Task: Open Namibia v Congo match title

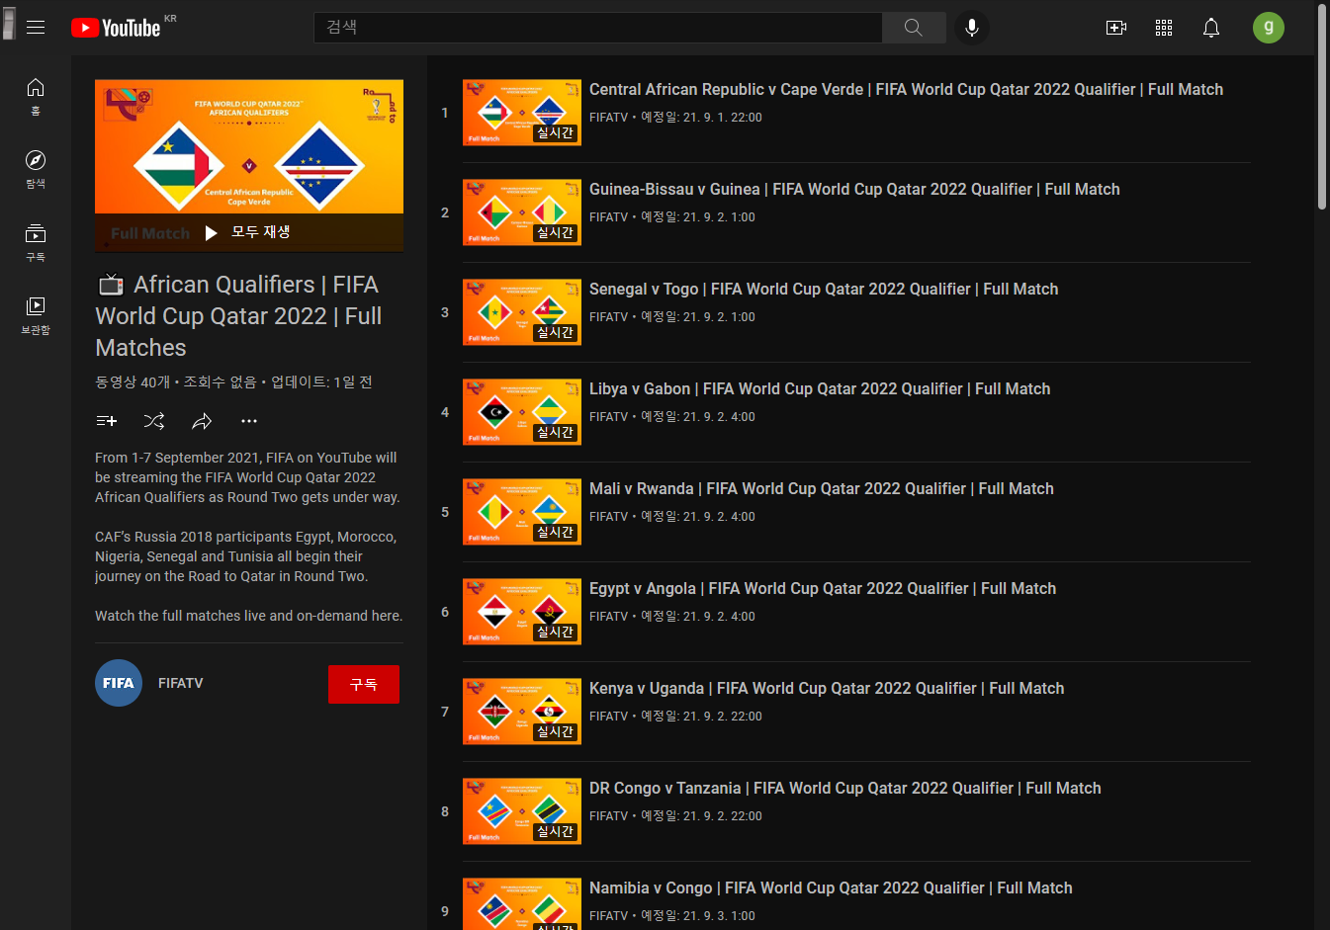Action: (x=831, y=888)
